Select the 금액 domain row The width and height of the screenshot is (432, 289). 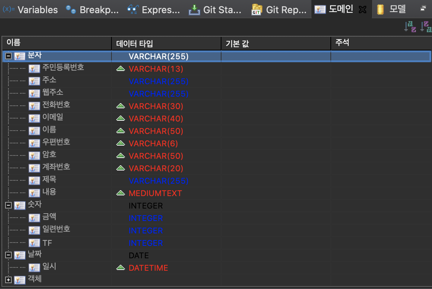pos(49,217)
